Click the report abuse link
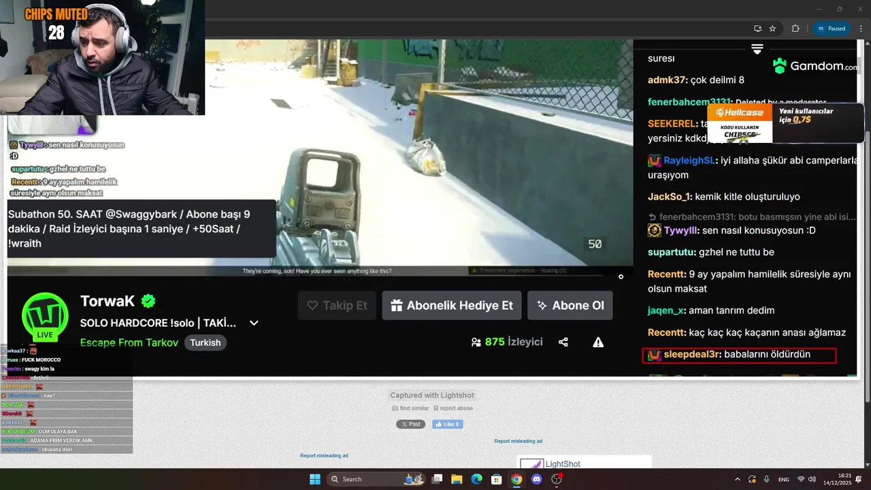871x490 pixels. coord(453,408)
